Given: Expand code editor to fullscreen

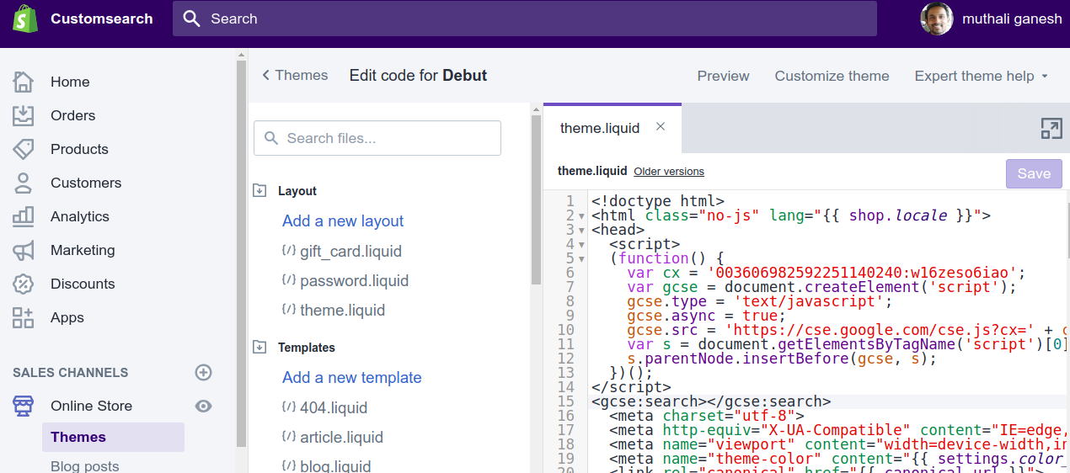Looking at the screenshot, I should tap(1051, 128).
